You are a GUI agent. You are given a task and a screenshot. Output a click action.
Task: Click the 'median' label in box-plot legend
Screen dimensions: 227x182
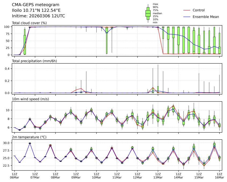(x=157, y=13)
